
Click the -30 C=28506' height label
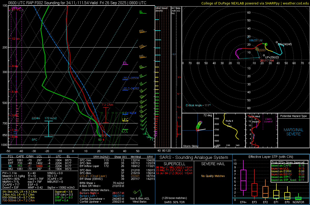tap(131, 78)
